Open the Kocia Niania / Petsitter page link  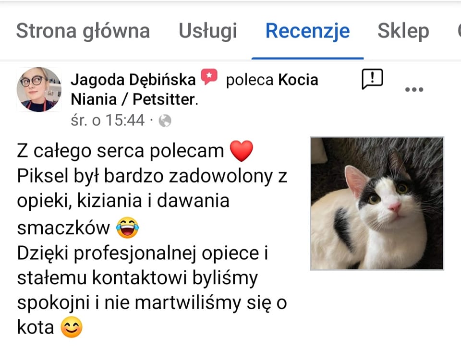(194, 89)
